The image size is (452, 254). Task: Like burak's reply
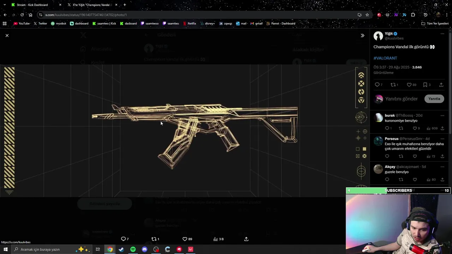(x=415, y=128)
